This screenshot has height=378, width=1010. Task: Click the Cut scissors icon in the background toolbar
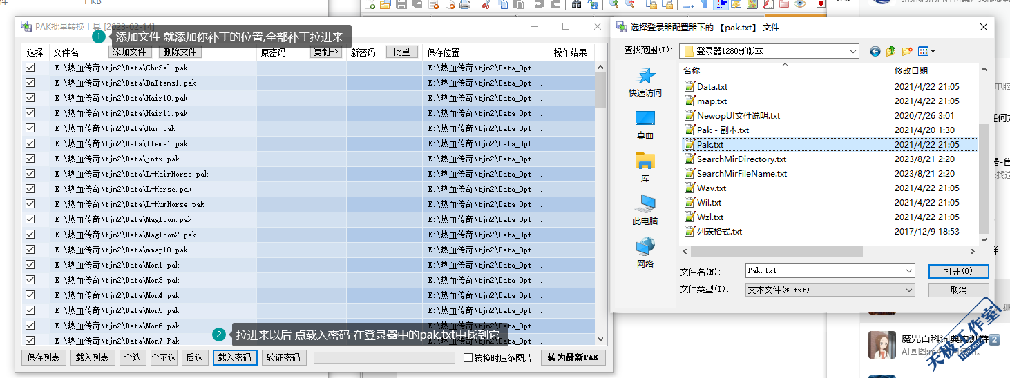click(x=486, y=4)
